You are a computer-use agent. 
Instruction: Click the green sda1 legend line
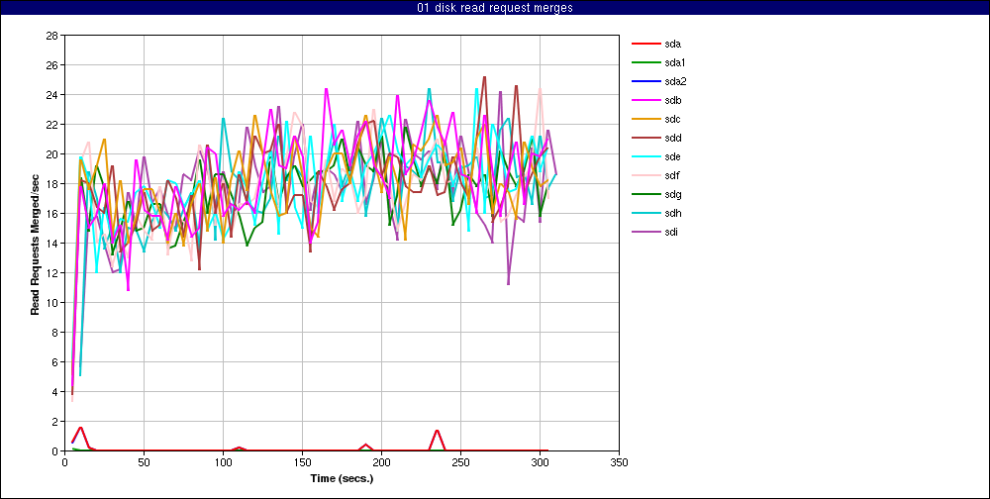click(644, 62)
